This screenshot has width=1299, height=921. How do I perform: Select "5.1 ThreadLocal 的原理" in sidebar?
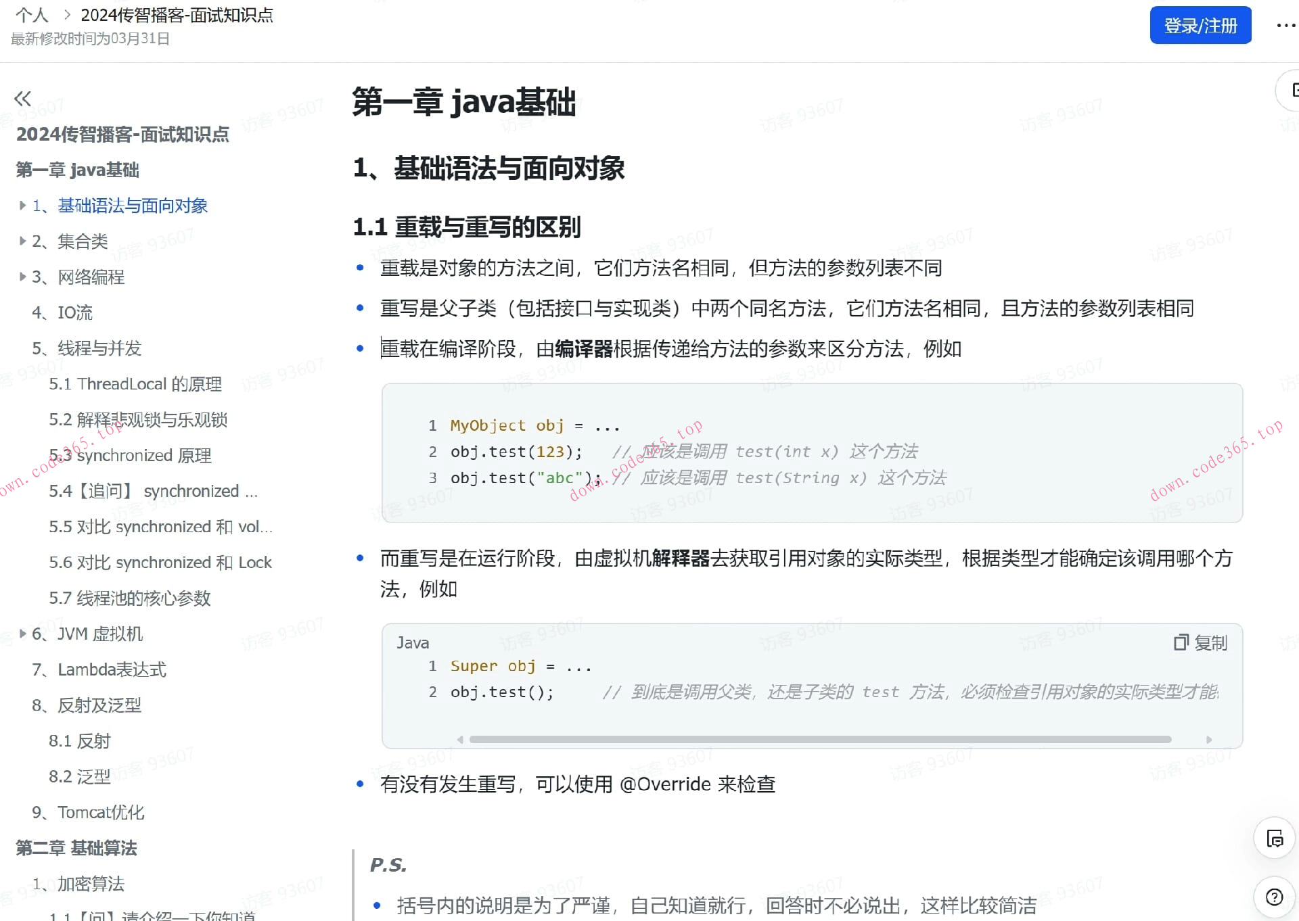pos(136,384)
